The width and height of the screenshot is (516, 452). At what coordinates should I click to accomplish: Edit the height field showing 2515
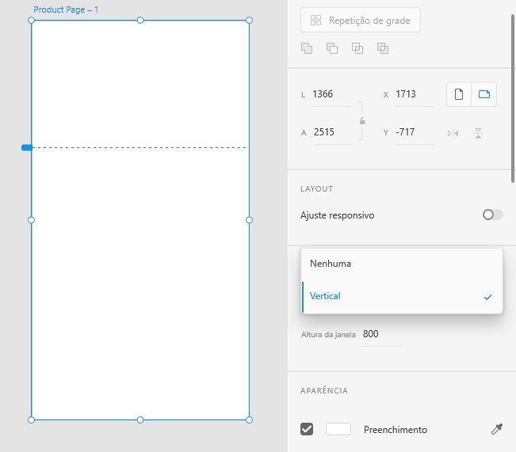331,132
